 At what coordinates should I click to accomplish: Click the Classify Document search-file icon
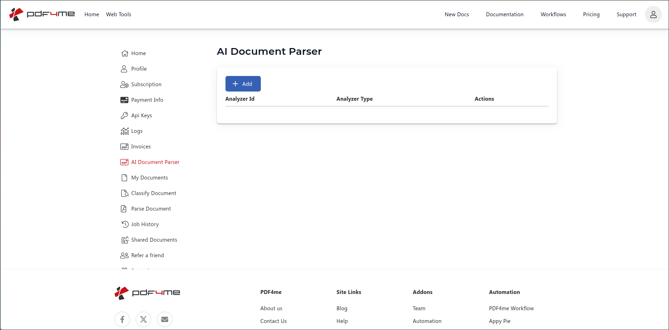click(124, 193)
